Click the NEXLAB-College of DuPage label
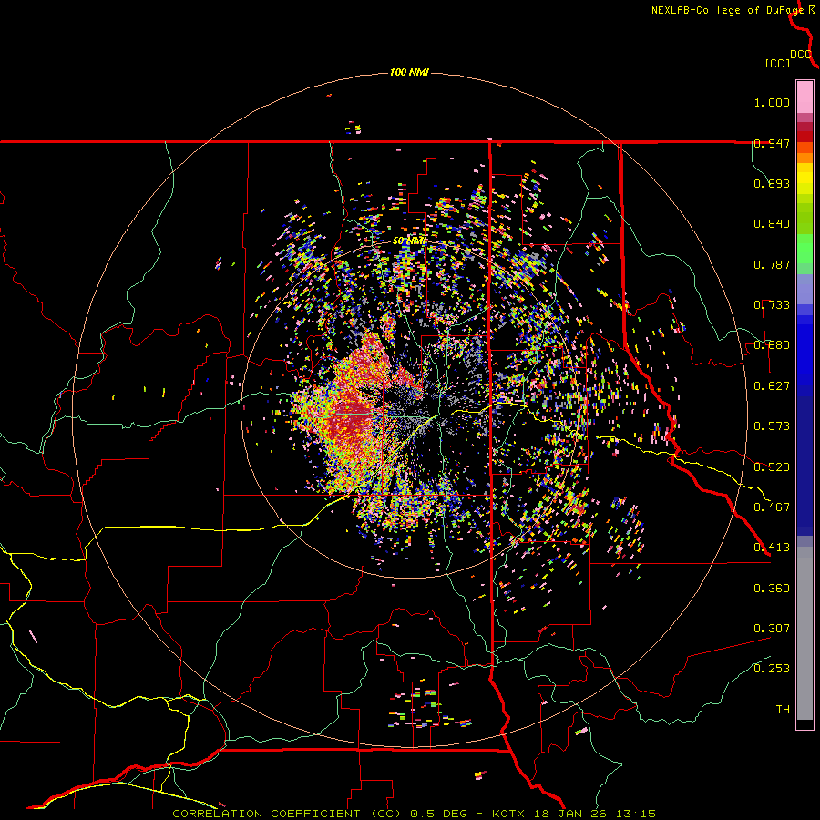Image resolution: width=820 pixels, height=820 pixels. click(727, 10)
